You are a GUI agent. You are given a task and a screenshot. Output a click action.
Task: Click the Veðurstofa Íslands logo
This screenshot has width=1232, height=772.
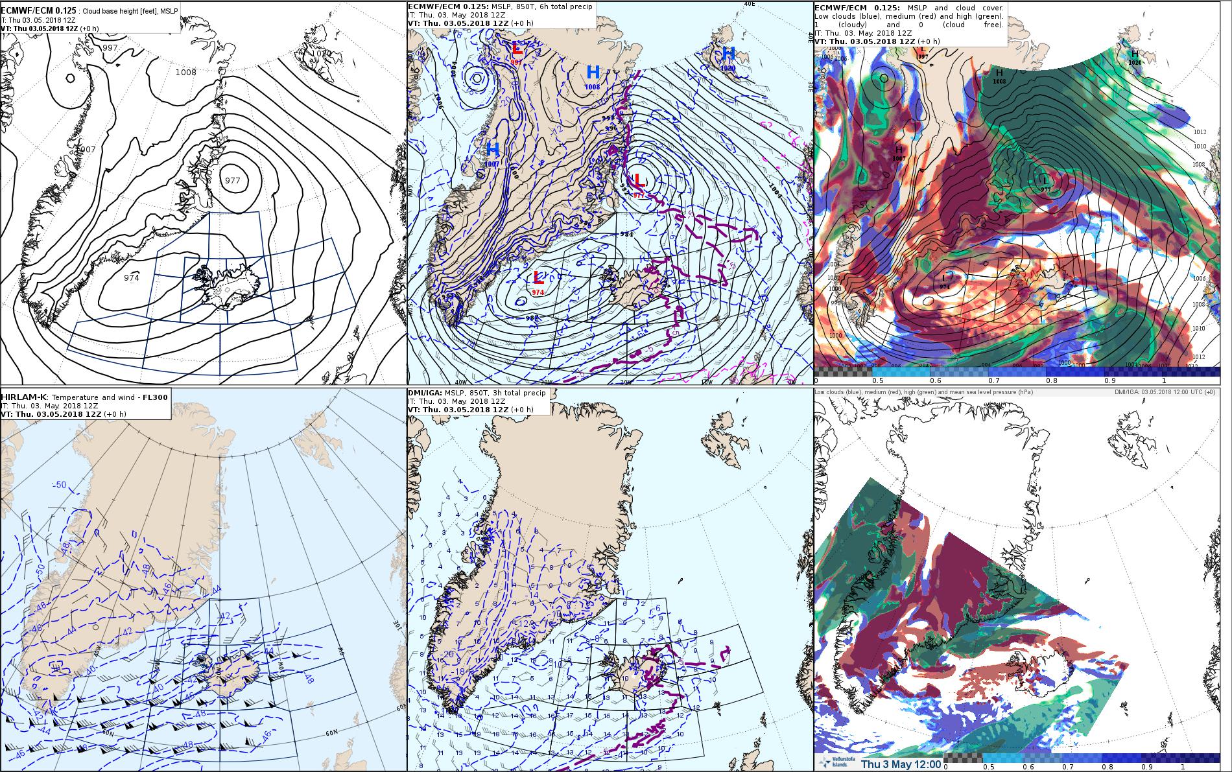(x=836, y=763)
